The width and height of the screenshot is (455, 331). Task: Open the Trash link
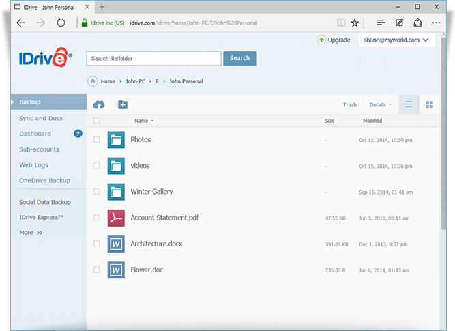349,104
